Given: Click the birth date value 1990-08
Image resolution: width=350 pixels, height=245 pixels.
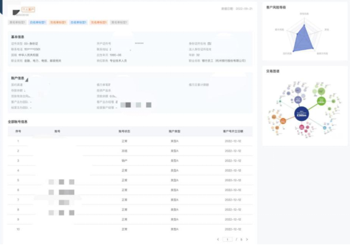Looking at the screenshot, I should [115, 55].
